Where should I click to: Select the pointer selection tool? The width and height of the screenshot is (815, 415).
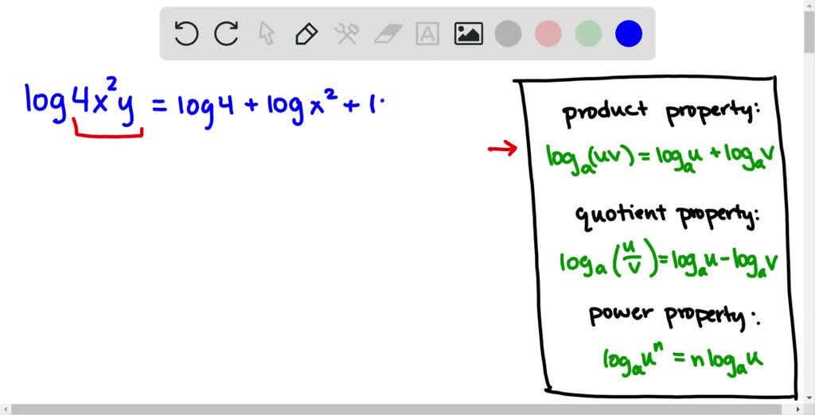click(267, 33)
